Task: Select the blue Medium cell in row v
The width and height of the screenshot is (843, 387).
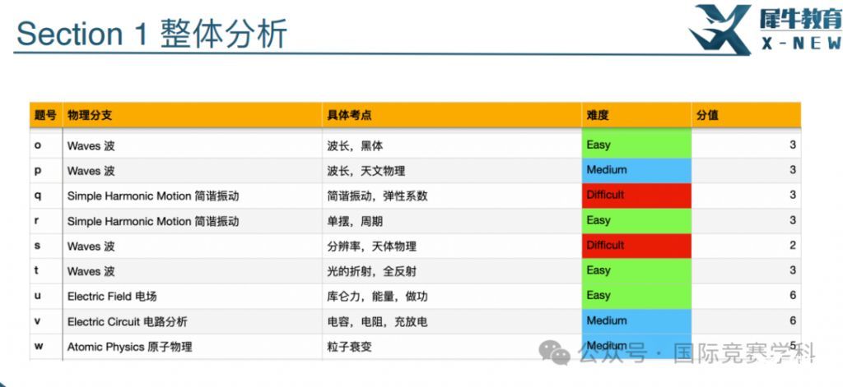Action: tap(636, 321)
